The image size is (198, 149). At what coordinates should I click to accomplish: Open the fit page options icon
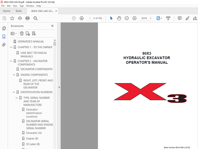[159, 18]
